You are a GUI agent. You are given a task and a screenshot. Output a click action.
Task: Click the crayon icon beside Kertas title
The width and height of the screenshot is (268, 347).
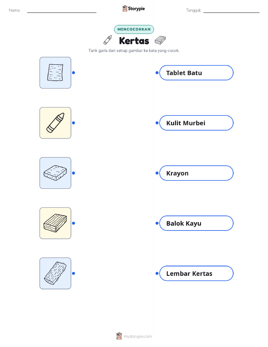click(108, 40)
